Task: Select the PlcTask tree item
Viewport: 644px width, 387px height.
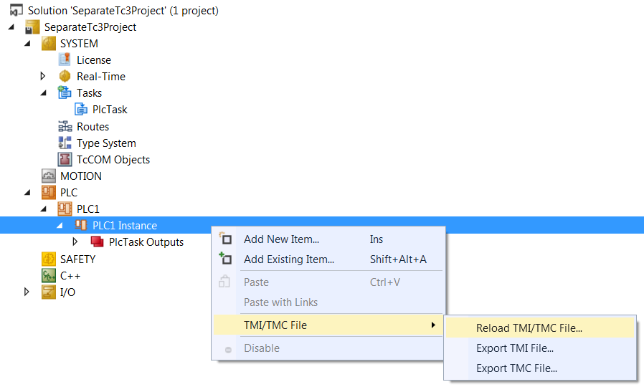Action: (x=110, y=110)
